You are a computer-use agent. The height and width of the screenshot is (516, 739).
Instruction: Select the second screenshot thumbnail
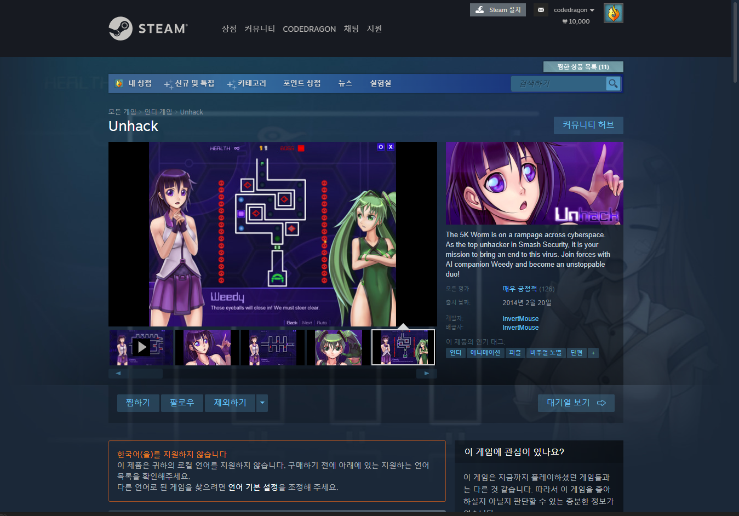(207, 347)
